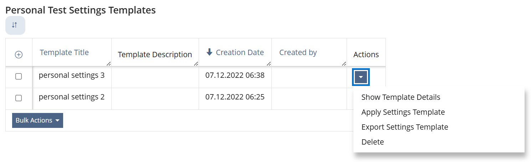Open the Bulk Actions dropdown
Image resolution: width=531 pixels, height=162 pixels.
click(37, 120)
